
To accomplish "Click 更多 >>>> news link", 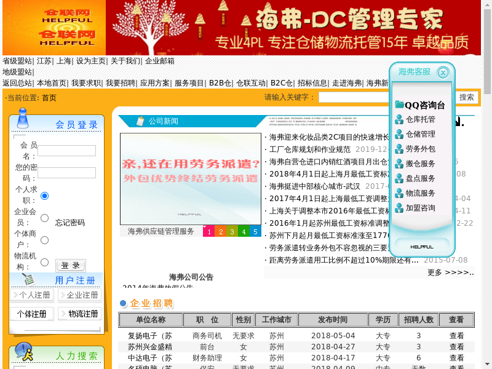I will tap(451, 272).
